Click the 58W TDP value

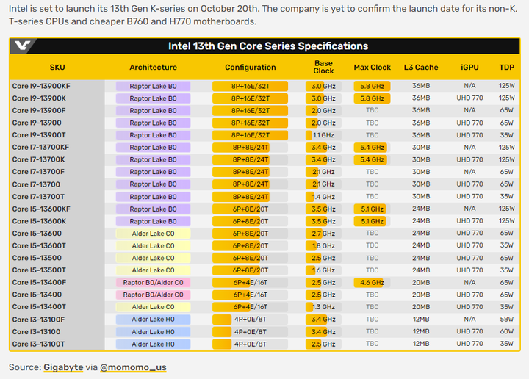point(507,319)
